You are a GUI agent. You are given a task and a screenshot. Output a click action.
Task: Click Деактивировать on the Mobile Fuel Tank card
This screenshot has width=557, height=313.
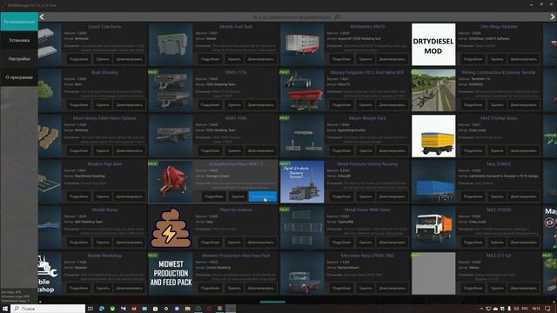tap(261, 59)
